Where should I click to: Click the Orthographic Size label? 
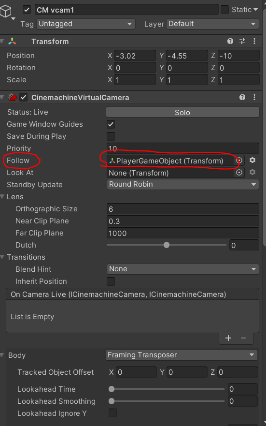click(46, 209)
